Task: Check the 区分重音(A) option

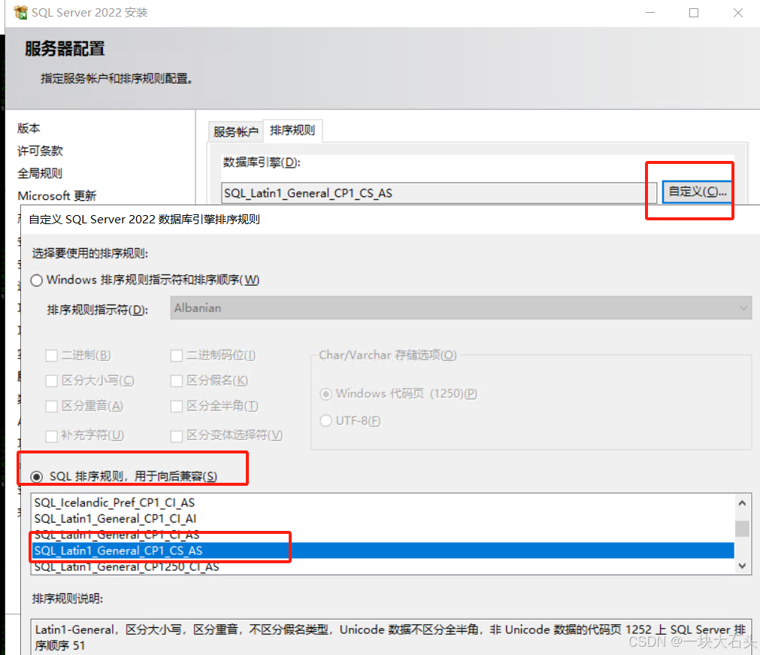Action: point(51,406)
